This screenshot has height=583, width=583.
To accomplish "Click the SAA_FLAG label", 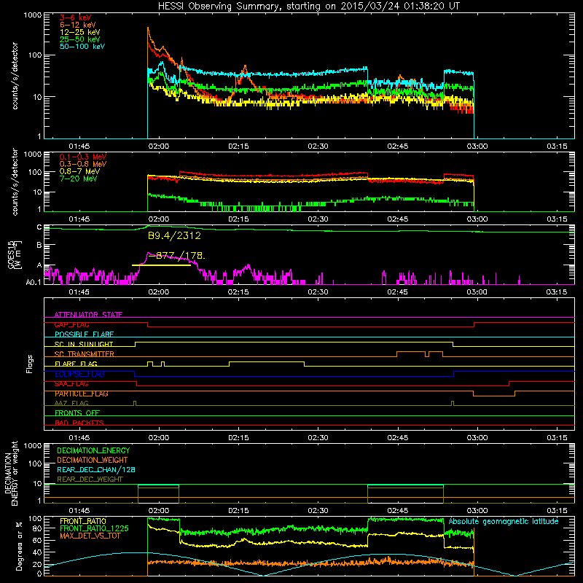I will point(71,384).
